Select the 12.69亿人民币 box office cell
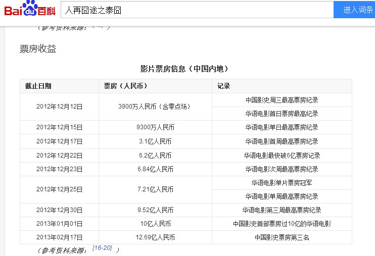The height and width of the screenshot is (256, 375). click(x=155, y=237)
